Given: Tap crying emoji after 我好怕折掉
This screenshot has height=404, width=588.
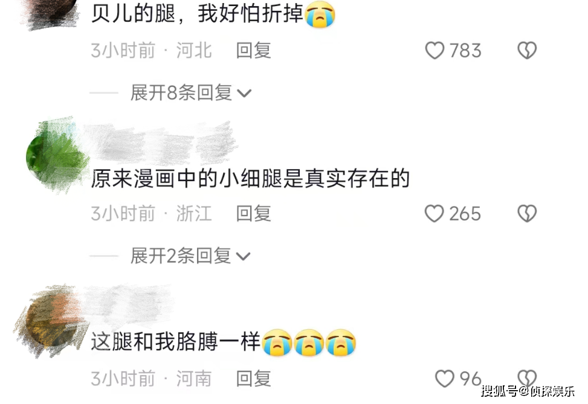Looking at the screenshot, I should (x=320, y=14).
